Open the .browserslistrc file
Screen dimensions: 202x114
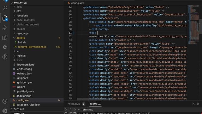coord(25,65)
